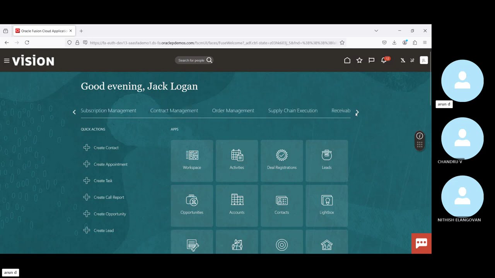The image size is (495, 278).
Task: Open the target circle app tile
Action: (282, 242)
